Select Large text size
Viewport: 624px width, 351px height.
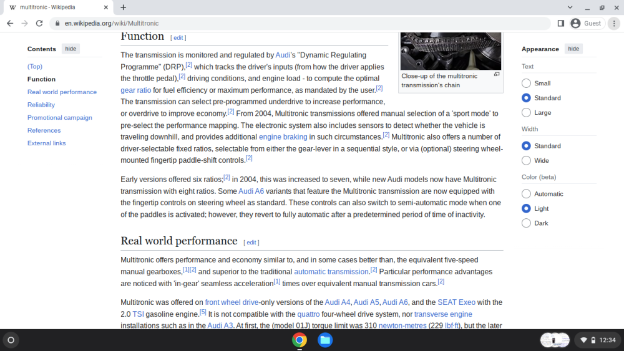pyautogui.click(x=526, y=112)
